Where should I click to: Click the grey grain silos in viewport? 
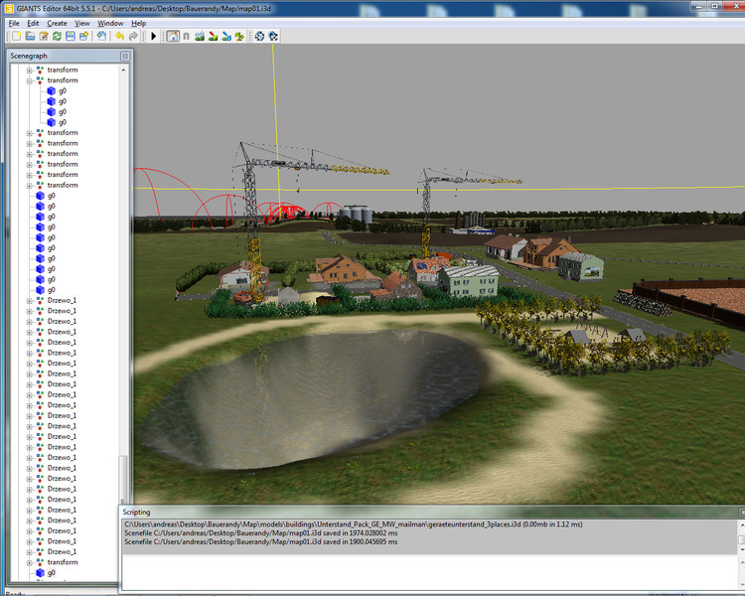coord(356,214)
